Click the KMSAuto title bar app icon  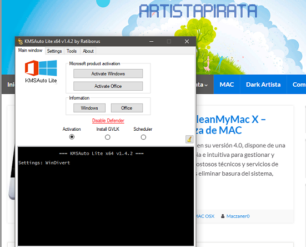[20, 41]
